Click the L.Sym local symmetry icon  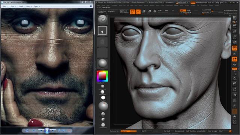click(x=234, y=65)
